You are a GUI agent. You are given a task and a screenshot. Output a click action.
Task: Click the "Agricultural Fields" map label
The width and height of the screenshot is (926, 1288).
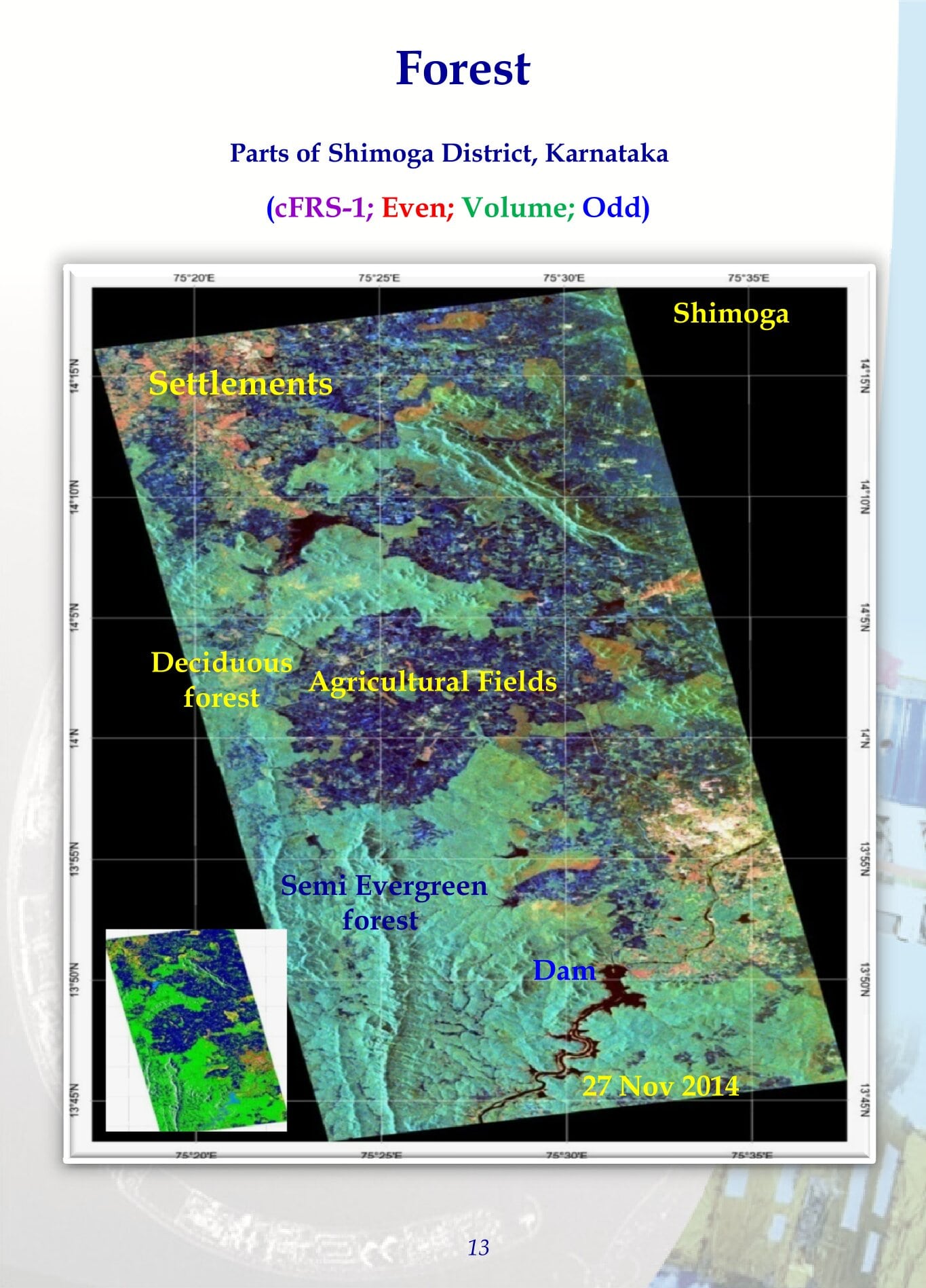coord(433,682)
